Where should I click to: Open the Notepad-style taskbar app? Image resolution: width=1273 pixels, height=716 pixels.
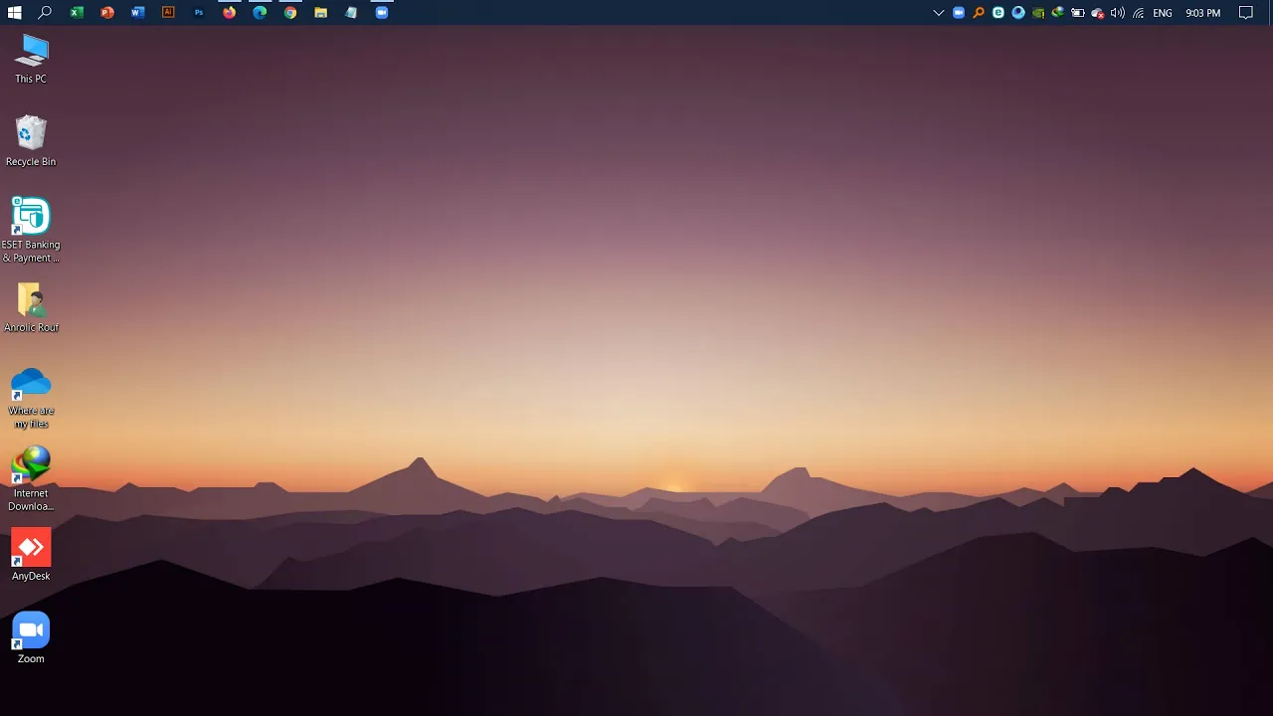point(351,13)
